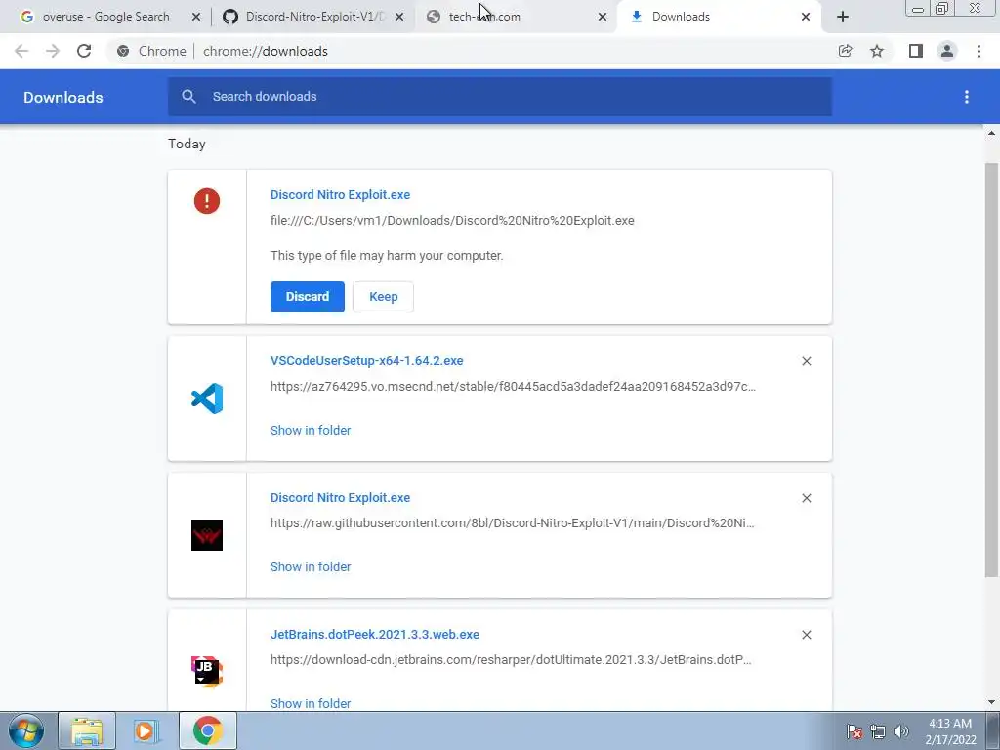1000x750 pixels.
Task: Show GitHub Discord Nitro Exploit in folder
Action: (x=311, y=567)
